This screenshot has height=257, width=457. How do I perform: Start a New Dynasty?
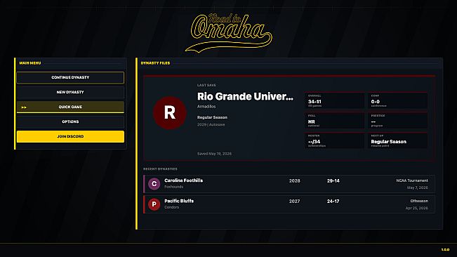[70, 92]
